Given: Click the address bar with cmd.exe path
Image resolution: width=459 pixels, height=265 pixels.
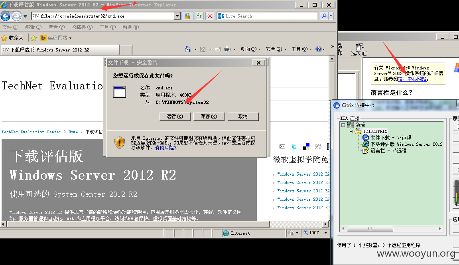Looking at the screenshot, I should point(103,16).
